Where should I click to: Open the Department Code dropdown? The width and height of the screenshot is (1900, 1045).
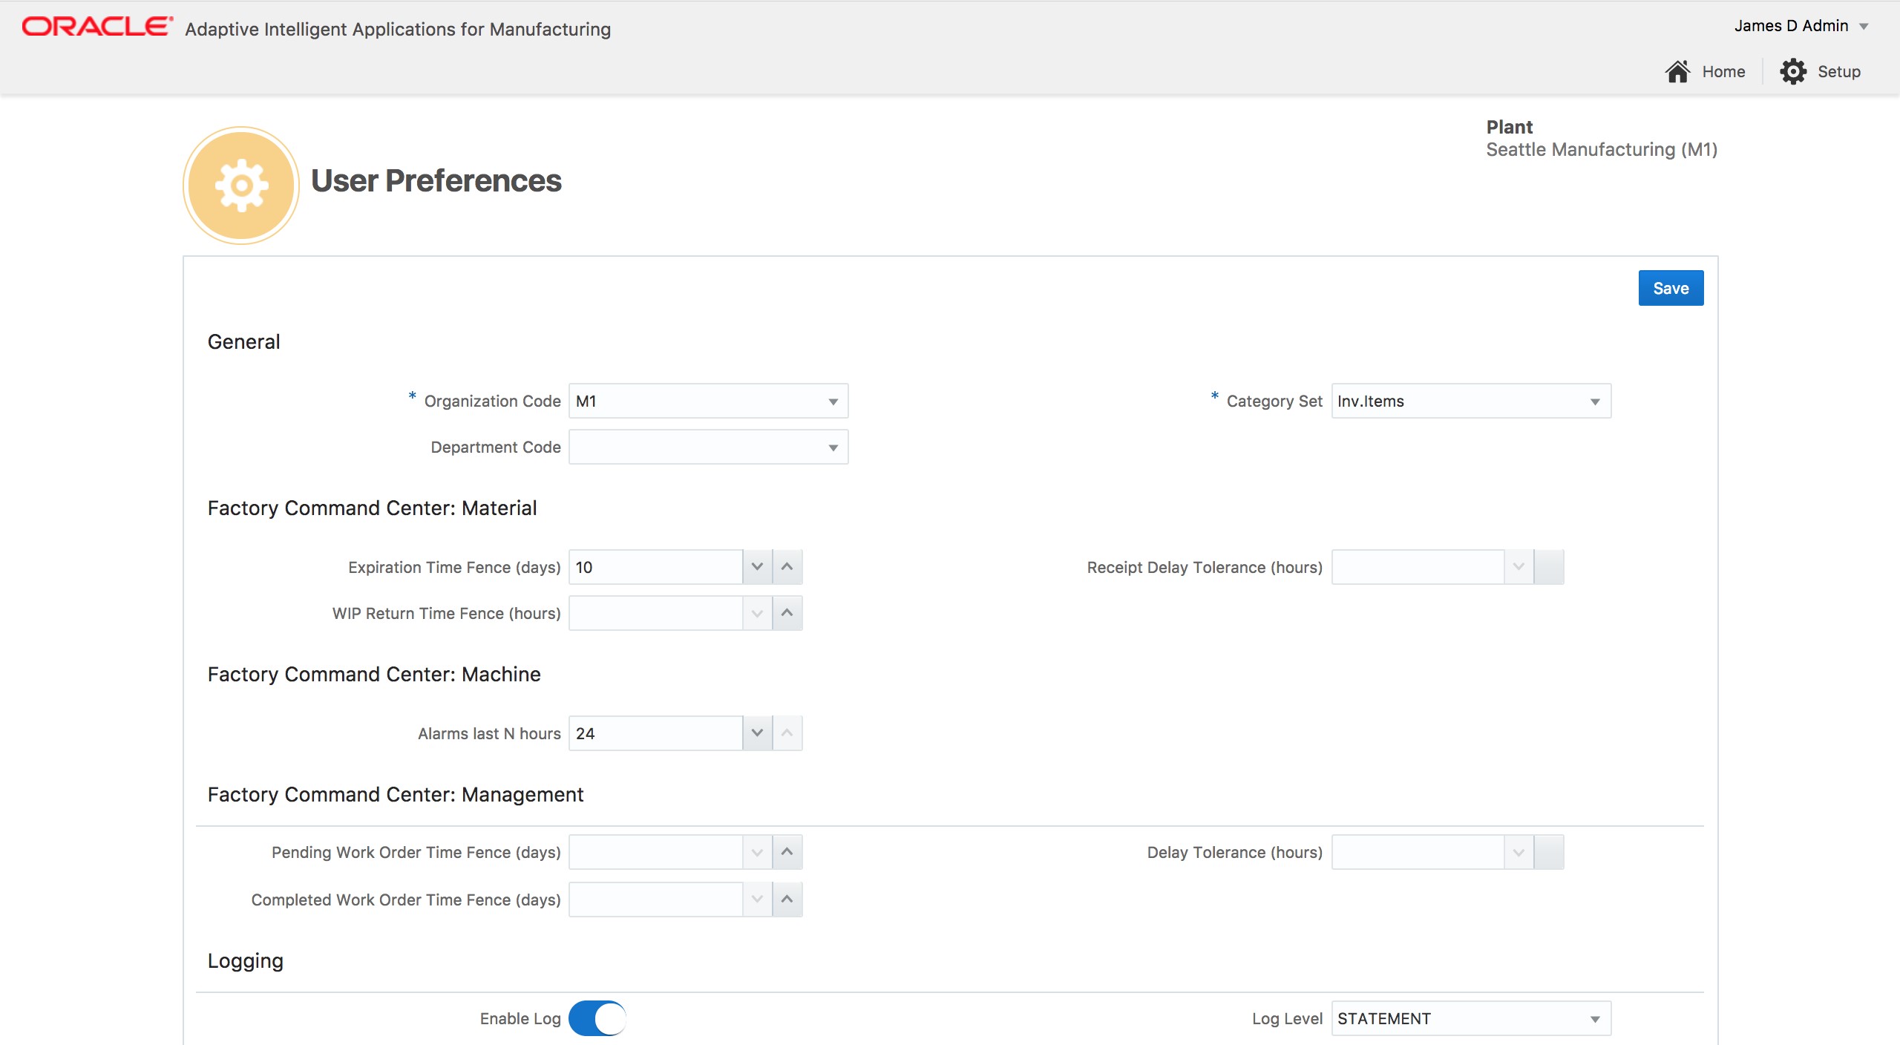coord(833,447)
